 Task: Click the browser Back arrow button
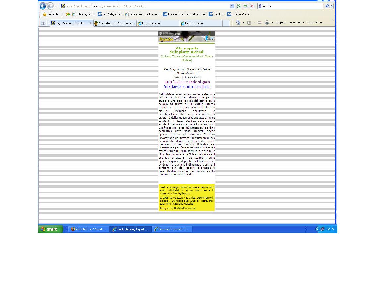pyautogui.click(x=43, y=6)
